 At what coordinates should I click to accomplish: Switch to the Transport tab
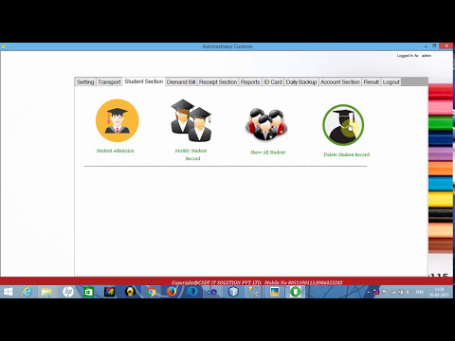pyautogui.click(x=109, y=82)
